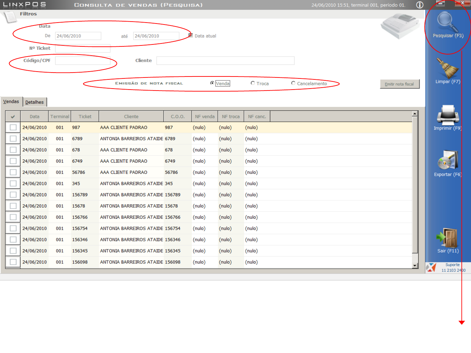Click the Sair (F11) door icon
471x353 pixels.
coord(447,238)
